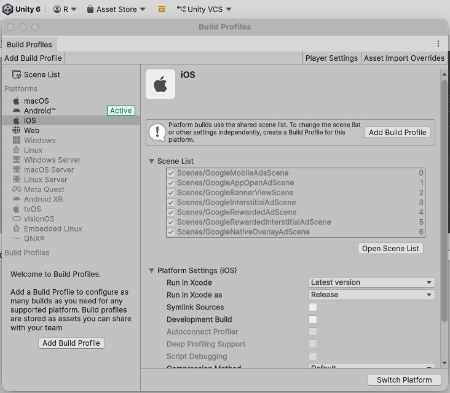Open Player Settings
The height and width of the screenshot is (393, 450).
[331, 58]
